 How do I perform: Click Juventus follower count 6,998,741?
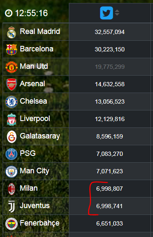pyautogui.click(x=109, y=206)
